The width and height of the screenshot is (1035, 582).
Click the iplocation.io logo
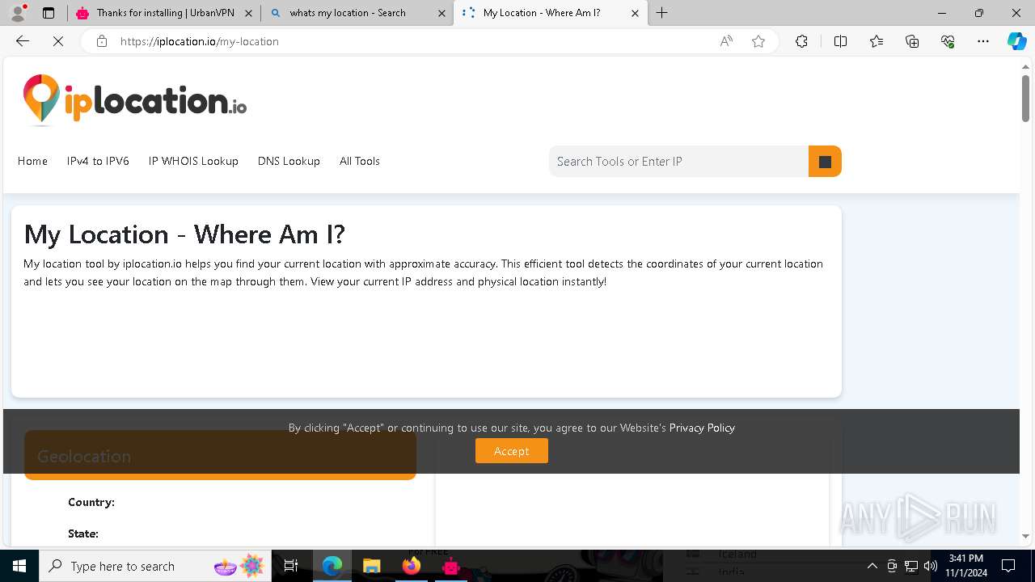pos(134,100)
